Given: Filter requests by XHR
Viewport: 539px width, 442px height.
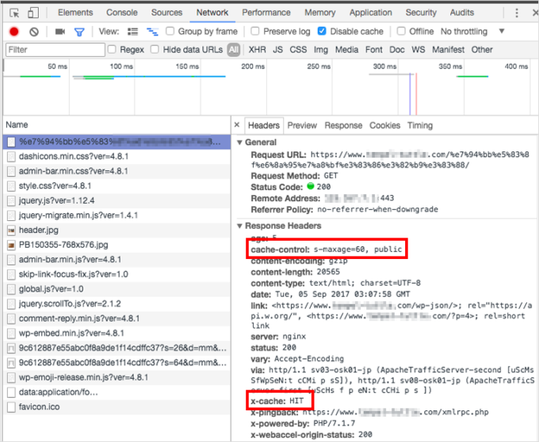Looking at the screenshot, I should coord(257,50).
